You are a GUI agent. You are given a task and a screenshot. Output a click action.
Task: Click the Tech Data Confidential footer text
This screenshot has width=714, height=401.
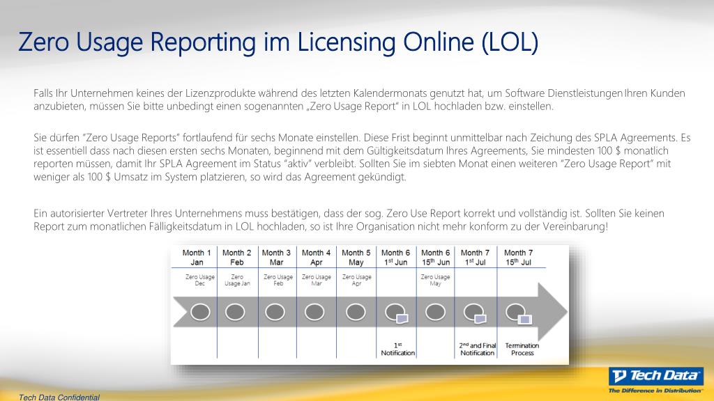pos(59,397)
